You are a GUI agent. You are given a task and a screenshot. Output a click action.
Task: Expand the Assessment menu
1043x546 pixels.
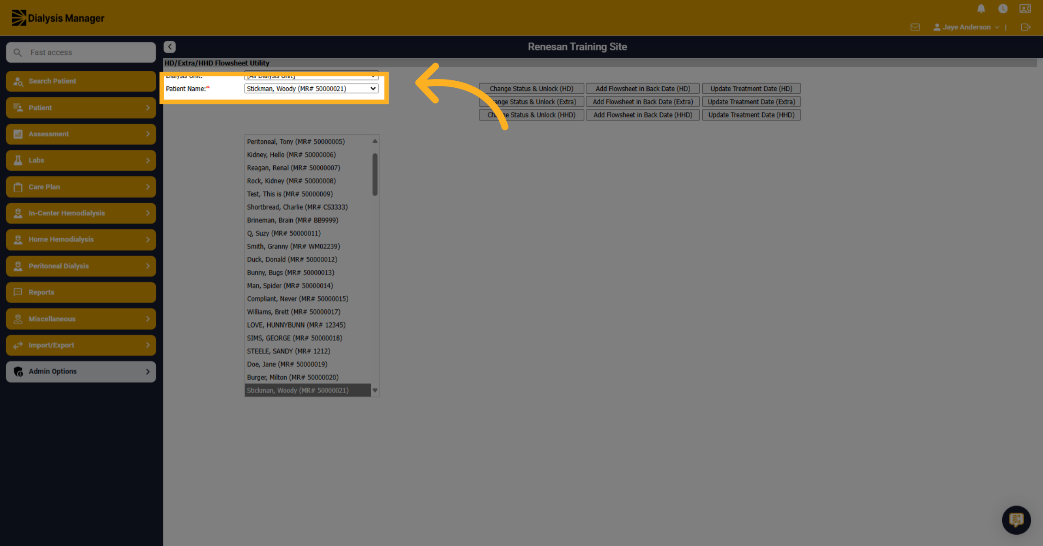click(81, 134)
